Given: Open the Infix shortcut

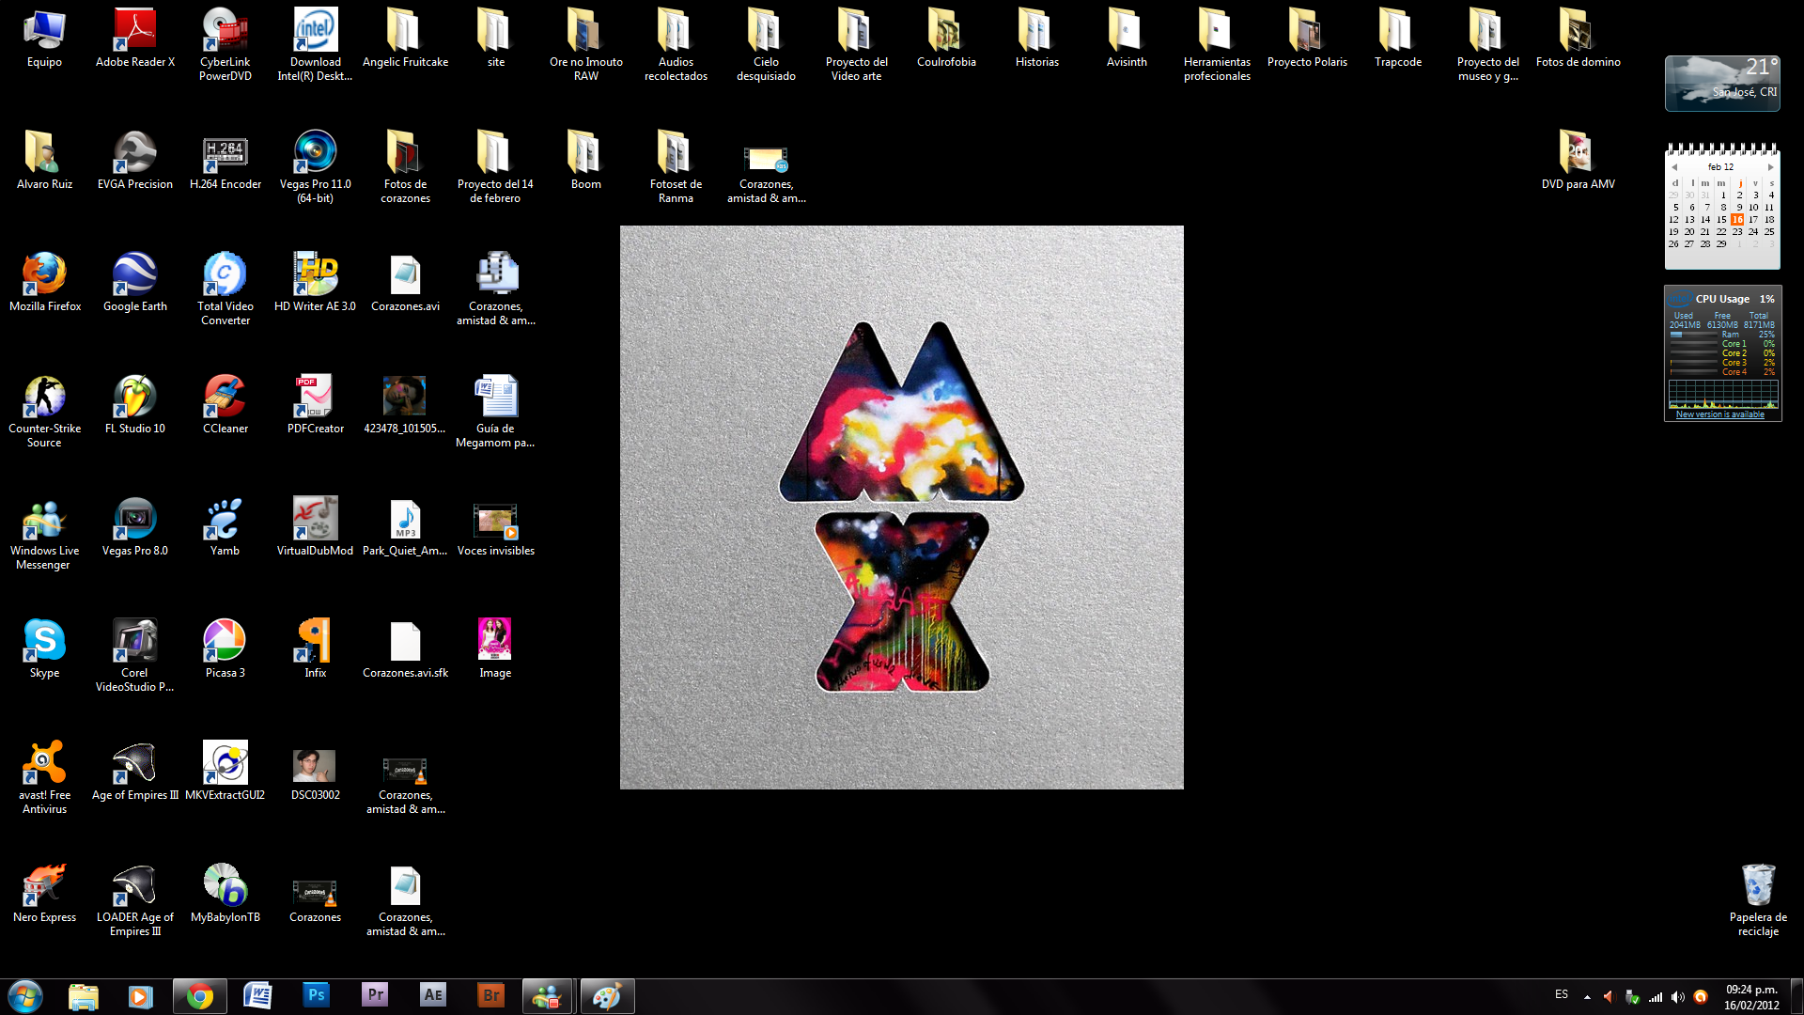Looking at the screenshot, I should pyautogui.click(x=315, y=648).
